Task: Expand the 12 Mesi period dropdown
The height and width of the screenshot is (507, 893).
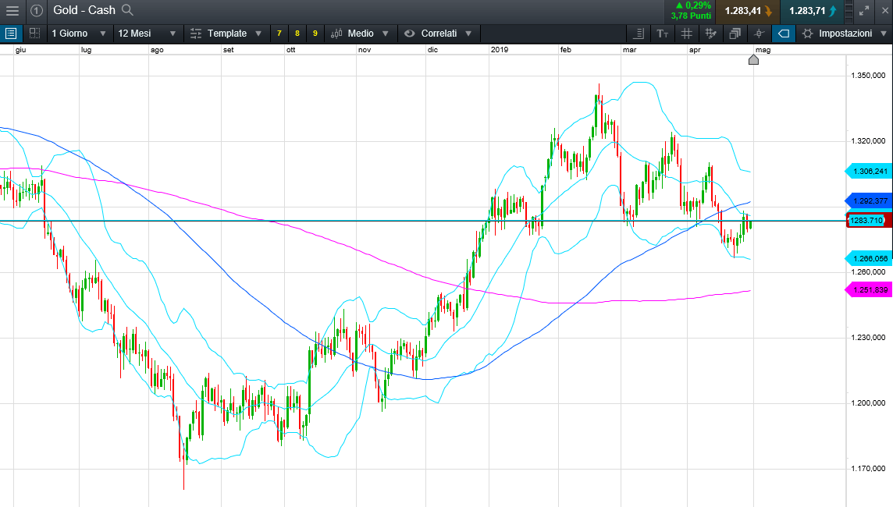Action: coord(146,34)
